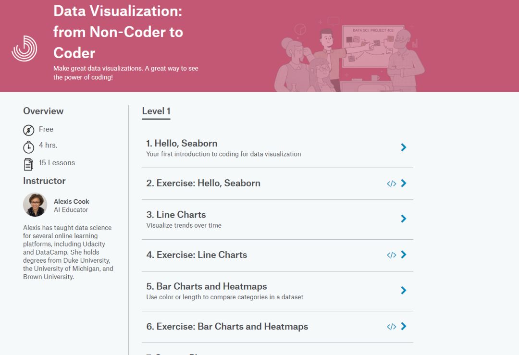
Task: Click code icon for Exercise: Line Charts
Action: pyautogui.click(x=391, y=255)
